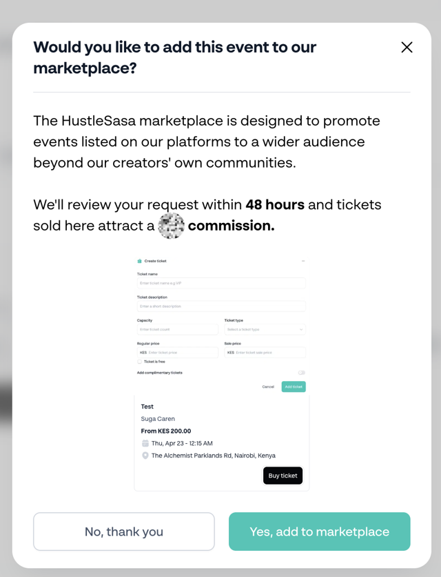Click the Sale price KES field

(x=265, y=353)
